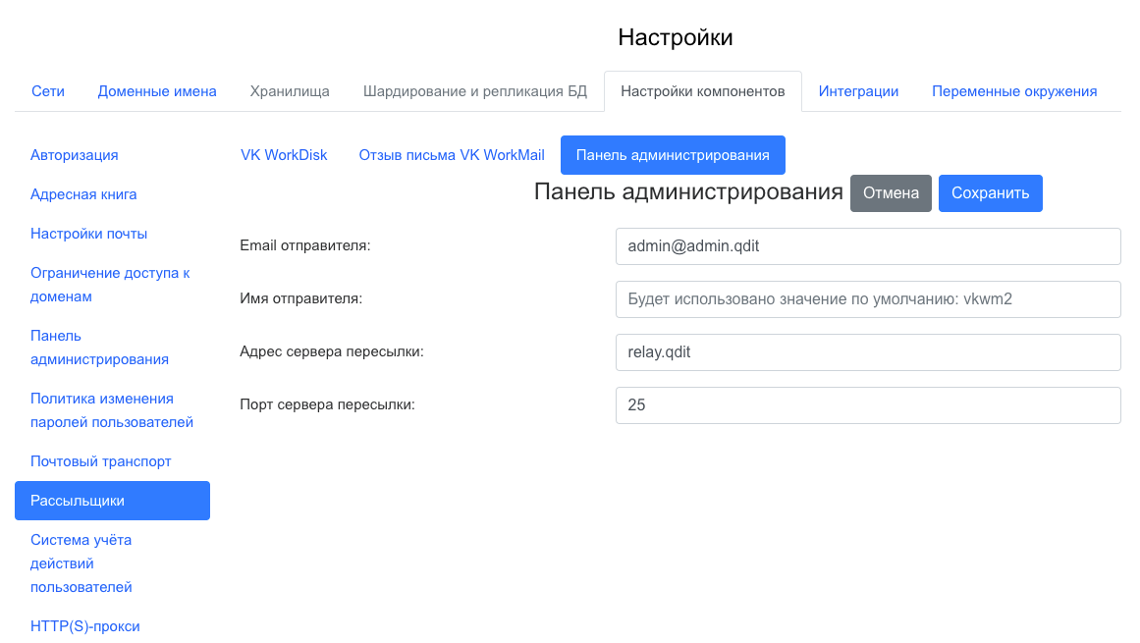Go to Адресная книга section
Viewport: 1140px width, 643px height.
point(83,194)
